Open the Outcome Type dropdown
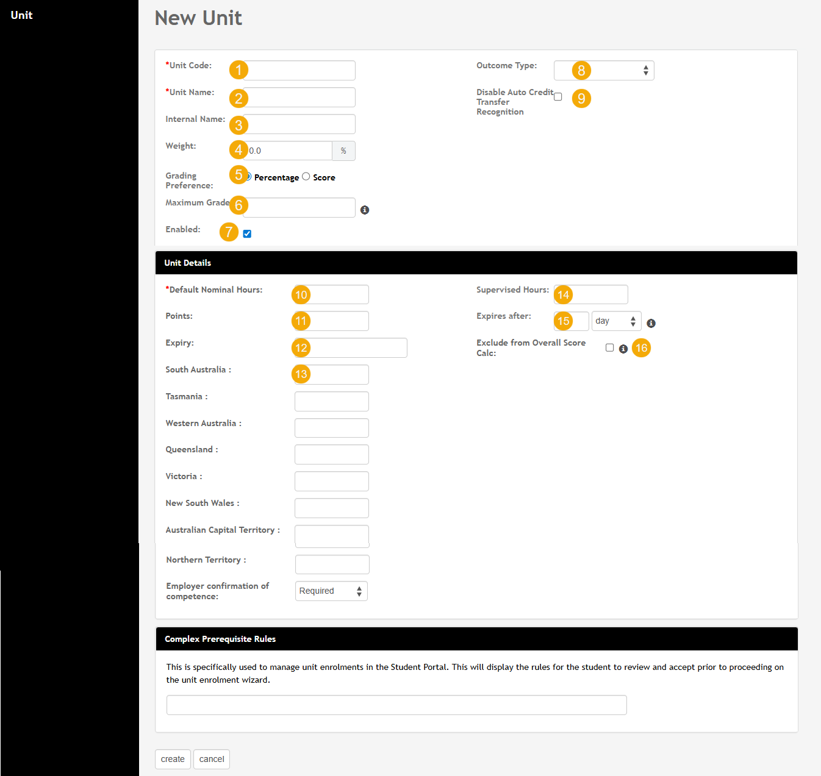821x776 pixels. [x=604, y=70]
